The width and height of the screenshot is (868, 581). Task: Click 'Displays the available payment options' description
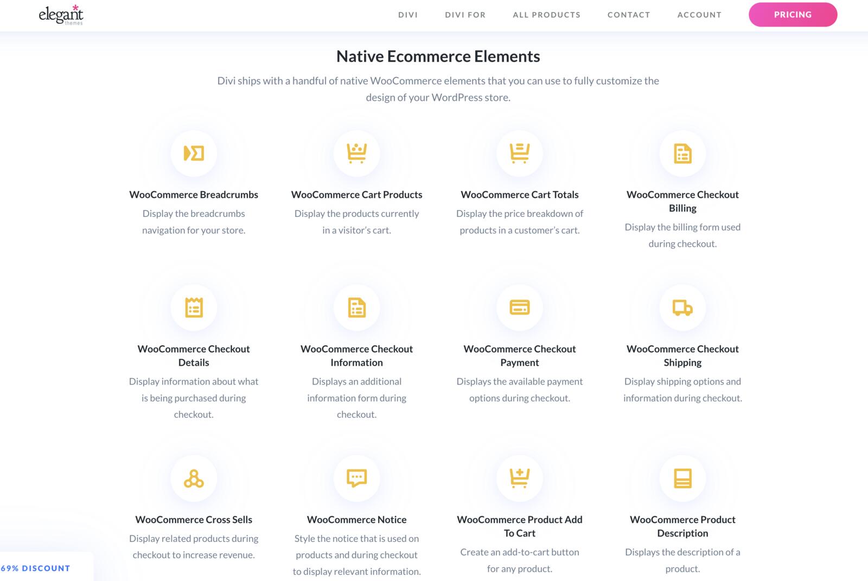pyautogui.click(x=520, y=390)
